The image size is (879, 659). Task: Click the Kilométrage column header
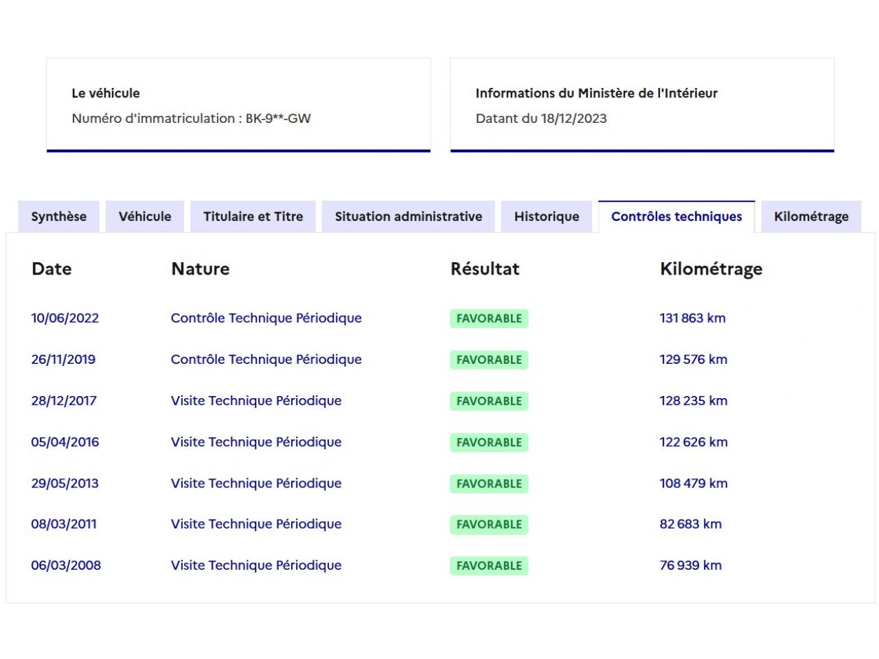711,268
